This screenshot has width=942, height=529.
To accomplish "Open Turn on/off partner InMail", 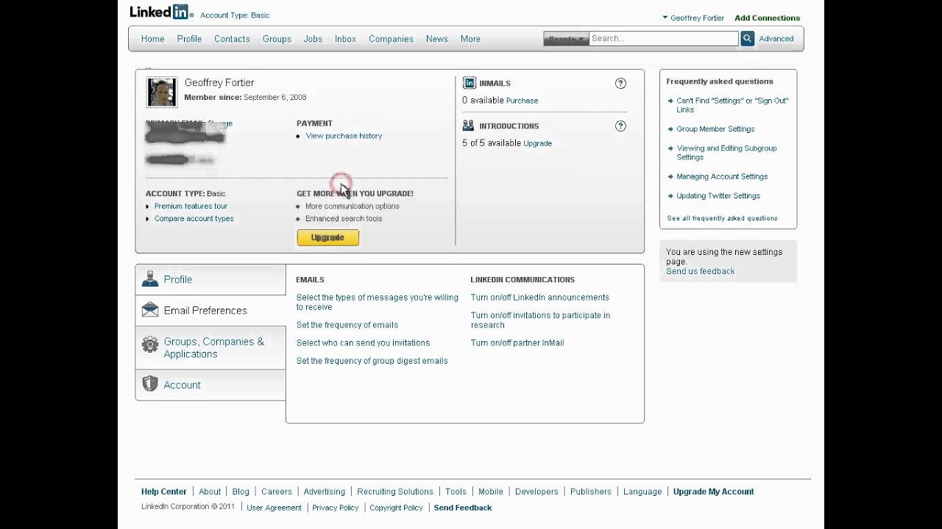I will coord(517,343).
